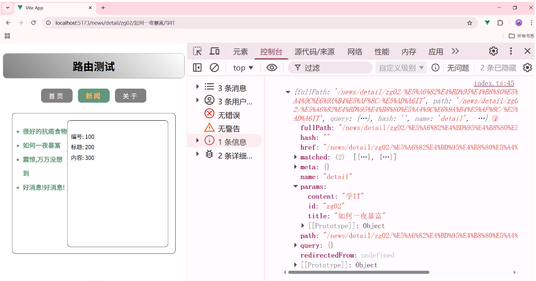Open the 好消息!好消息! news link

(x=44, y=187)
